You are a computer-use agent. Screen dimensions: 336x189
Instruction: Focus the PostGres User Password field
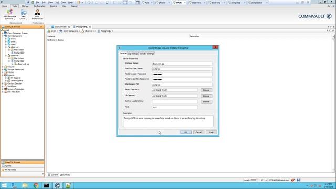[182, 74]
